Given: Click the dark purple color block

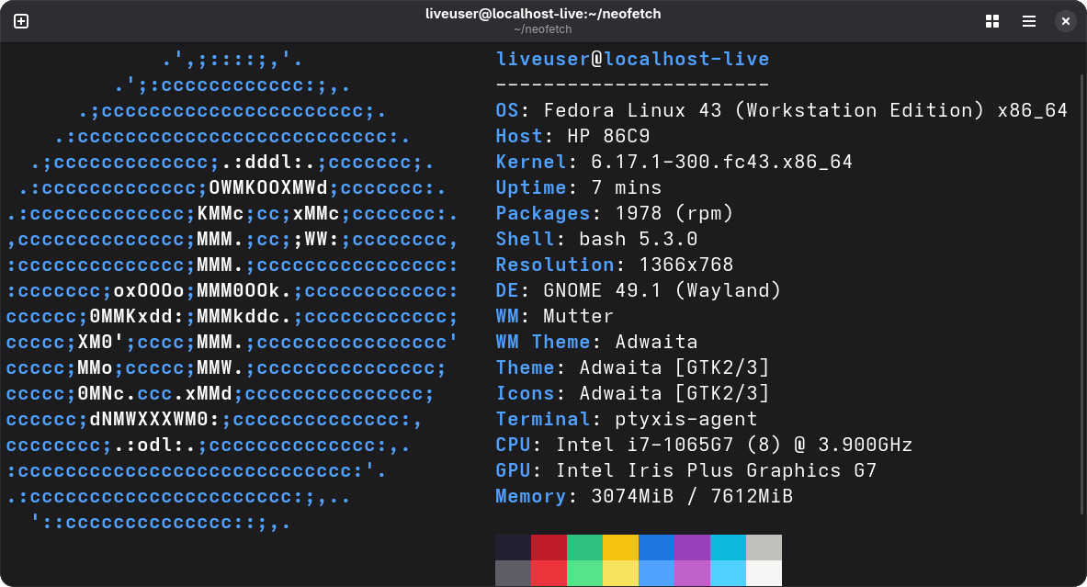Looking at the screenshot, I should click(692, 547).
